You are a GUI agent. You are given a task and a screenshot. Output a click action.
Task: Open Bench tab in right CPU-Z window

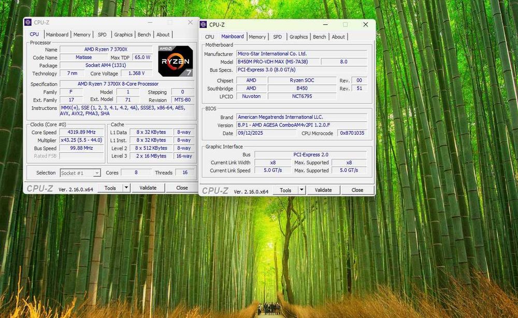pyautogui.click(x=320, y=37)
